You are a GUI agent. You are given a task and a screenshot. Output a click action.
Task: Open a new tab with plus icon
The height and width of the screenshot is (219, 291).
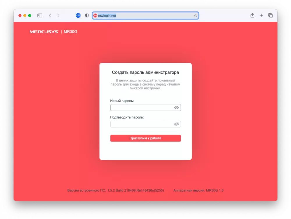pos(261,15)
